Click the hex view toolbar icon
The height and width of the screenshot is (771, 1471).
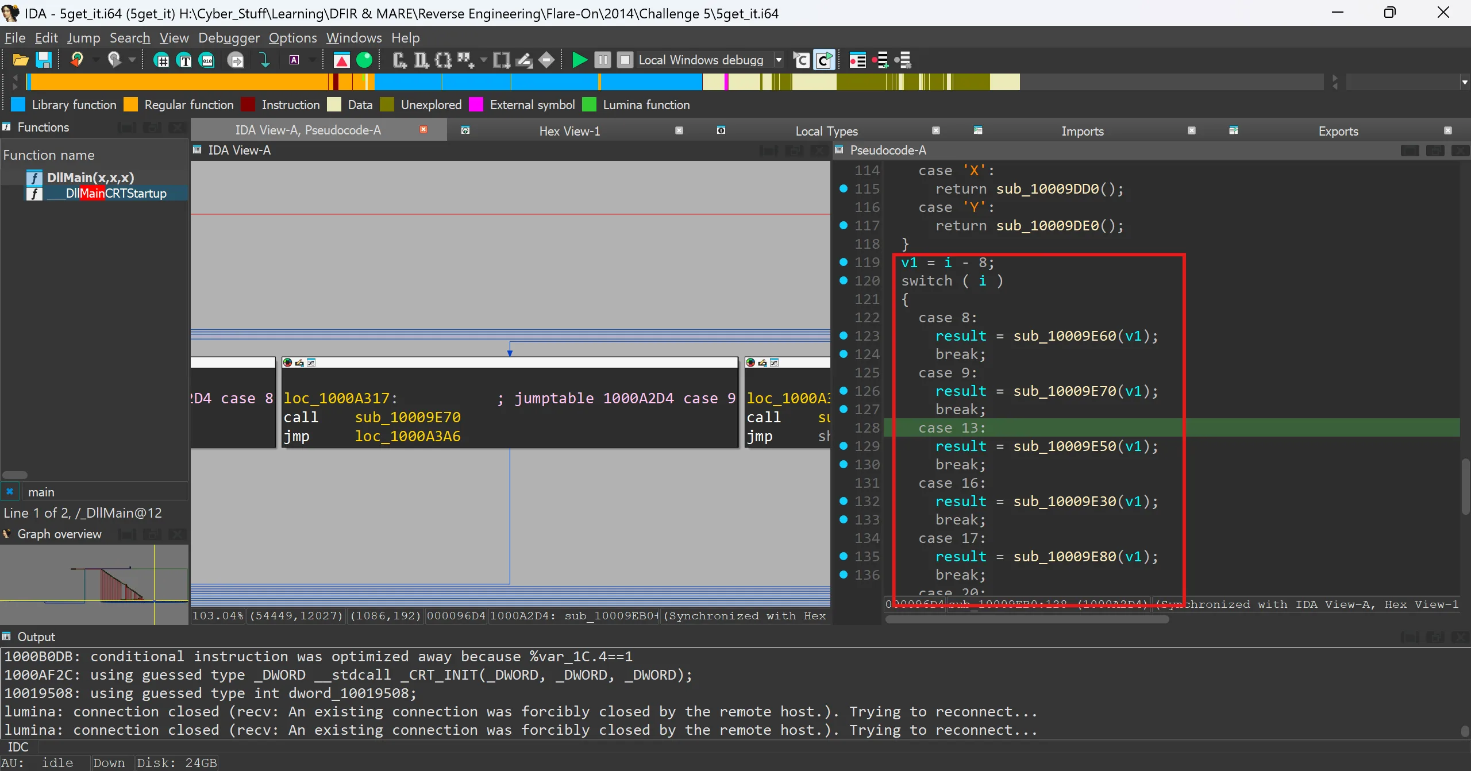pyautogui.click(x=207, y=60)
